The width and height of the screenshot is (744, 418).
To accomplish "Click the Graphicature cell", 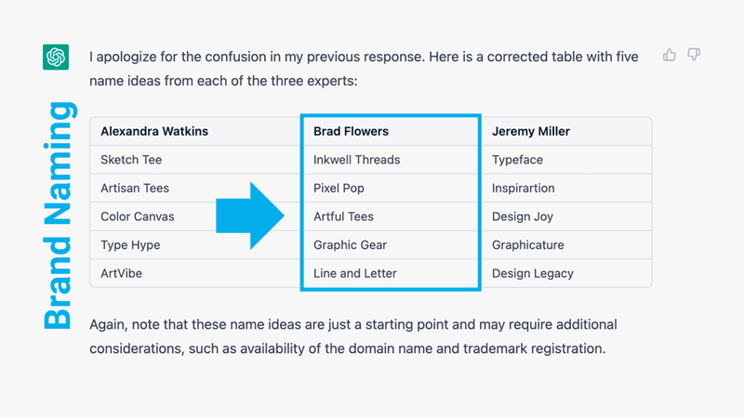I will coord(528,245).
